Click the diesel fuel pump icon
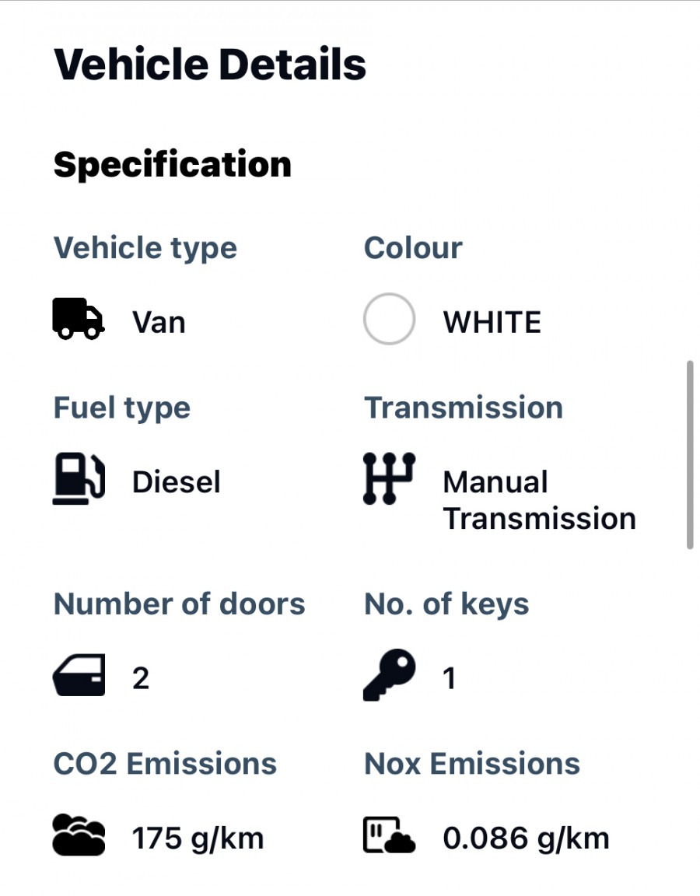 [78, 480]
